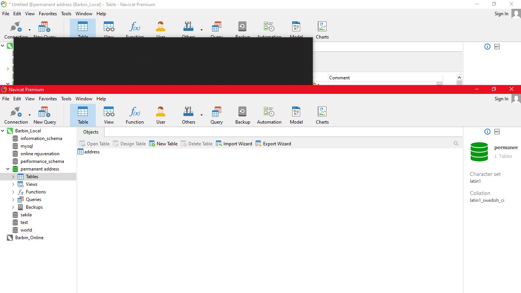Screen dimensions: 521x293
Task: Open the Backup tool in the lower window
Action: 243,115
